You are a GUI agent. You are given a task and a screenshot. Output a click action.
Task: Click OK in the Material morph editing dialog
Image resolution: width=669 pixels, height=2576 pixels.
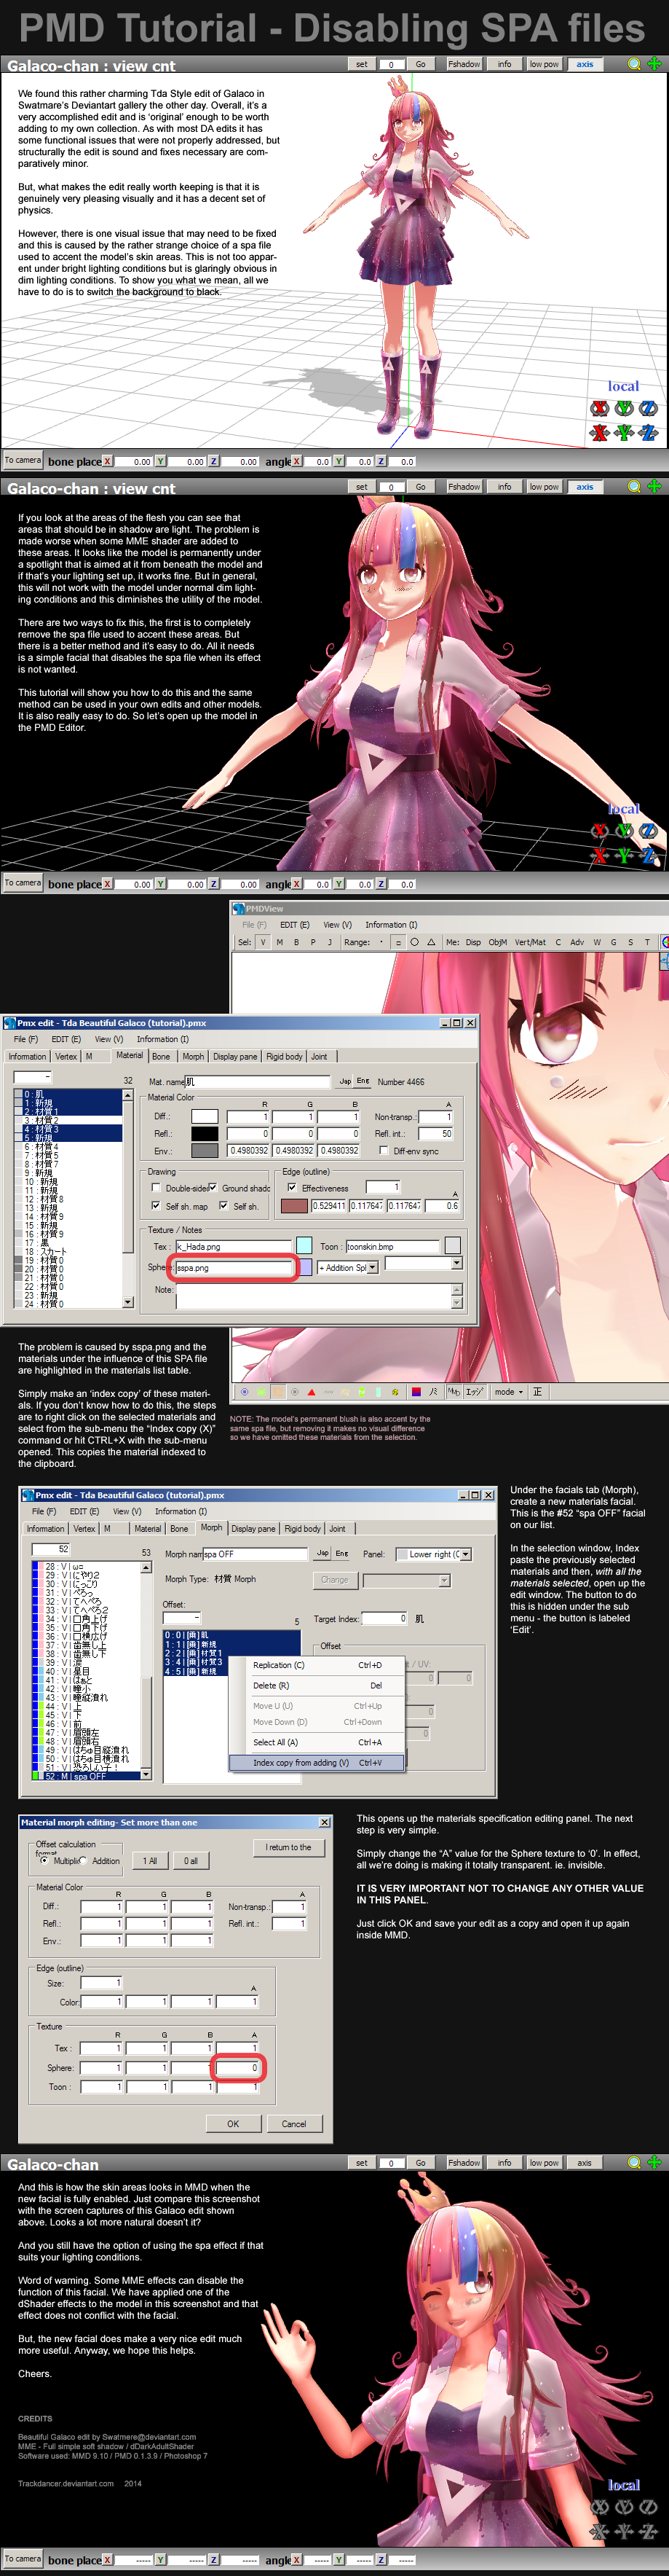click(233, 2123)
